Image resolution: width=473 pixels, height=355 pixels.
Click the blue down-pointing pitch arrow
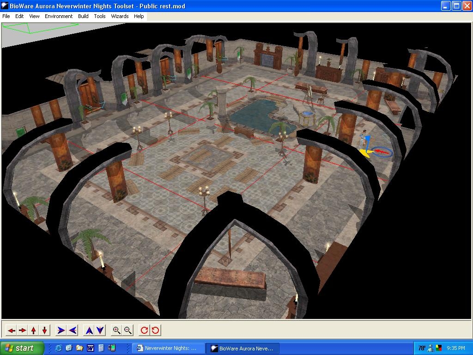coord(100,330)
